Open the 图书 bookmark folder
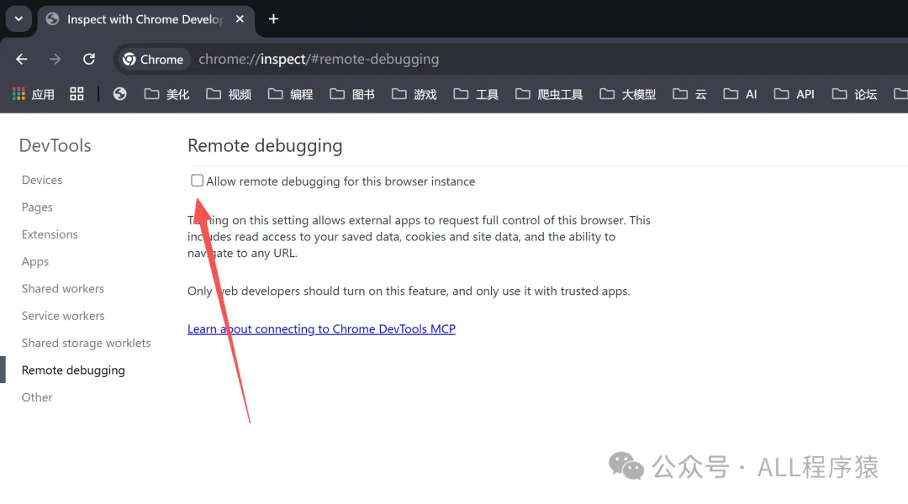The height and width of the screenshot is (504, 908). click(352, 94)
